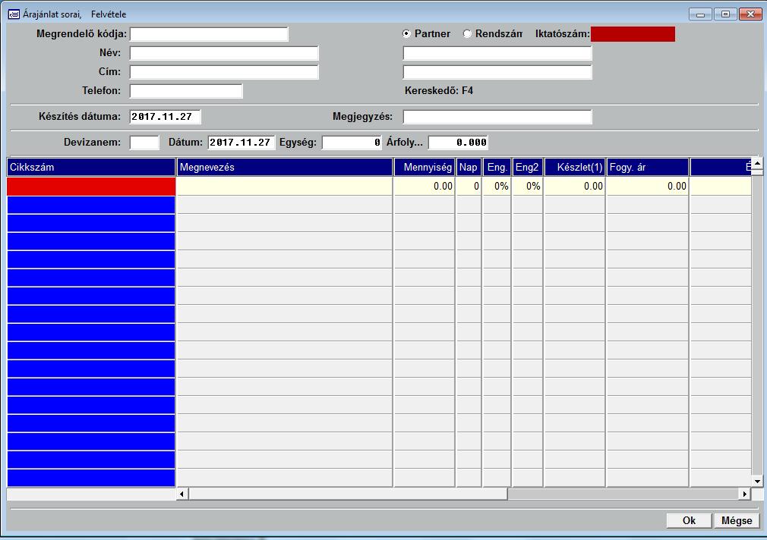
Task: Click the horizontal scrollbar left arrow
Action: (182, 494)
